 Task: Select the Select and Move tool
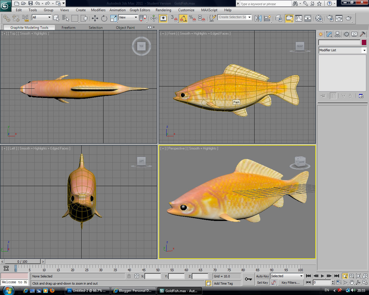coord(95,18)
